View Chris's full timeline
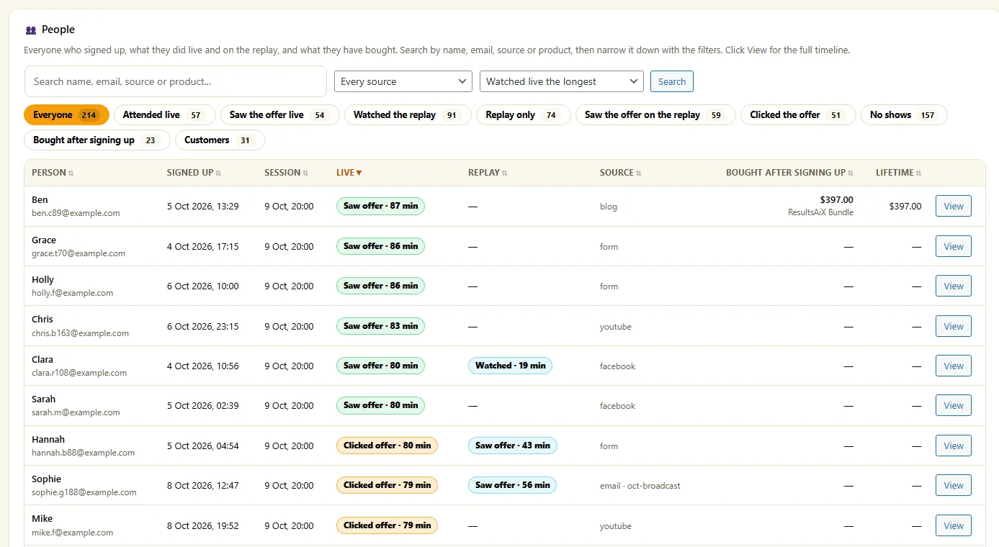This screenshot has width=999, height=547. (954, 326)
